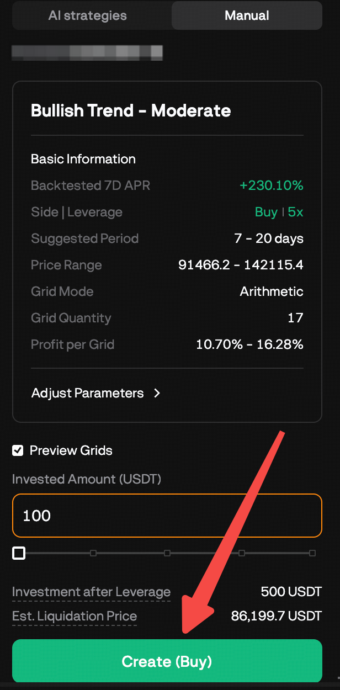Screen dimensions: 340x690
Task: Click the square slider handle at zero
Action: [18, 553]
